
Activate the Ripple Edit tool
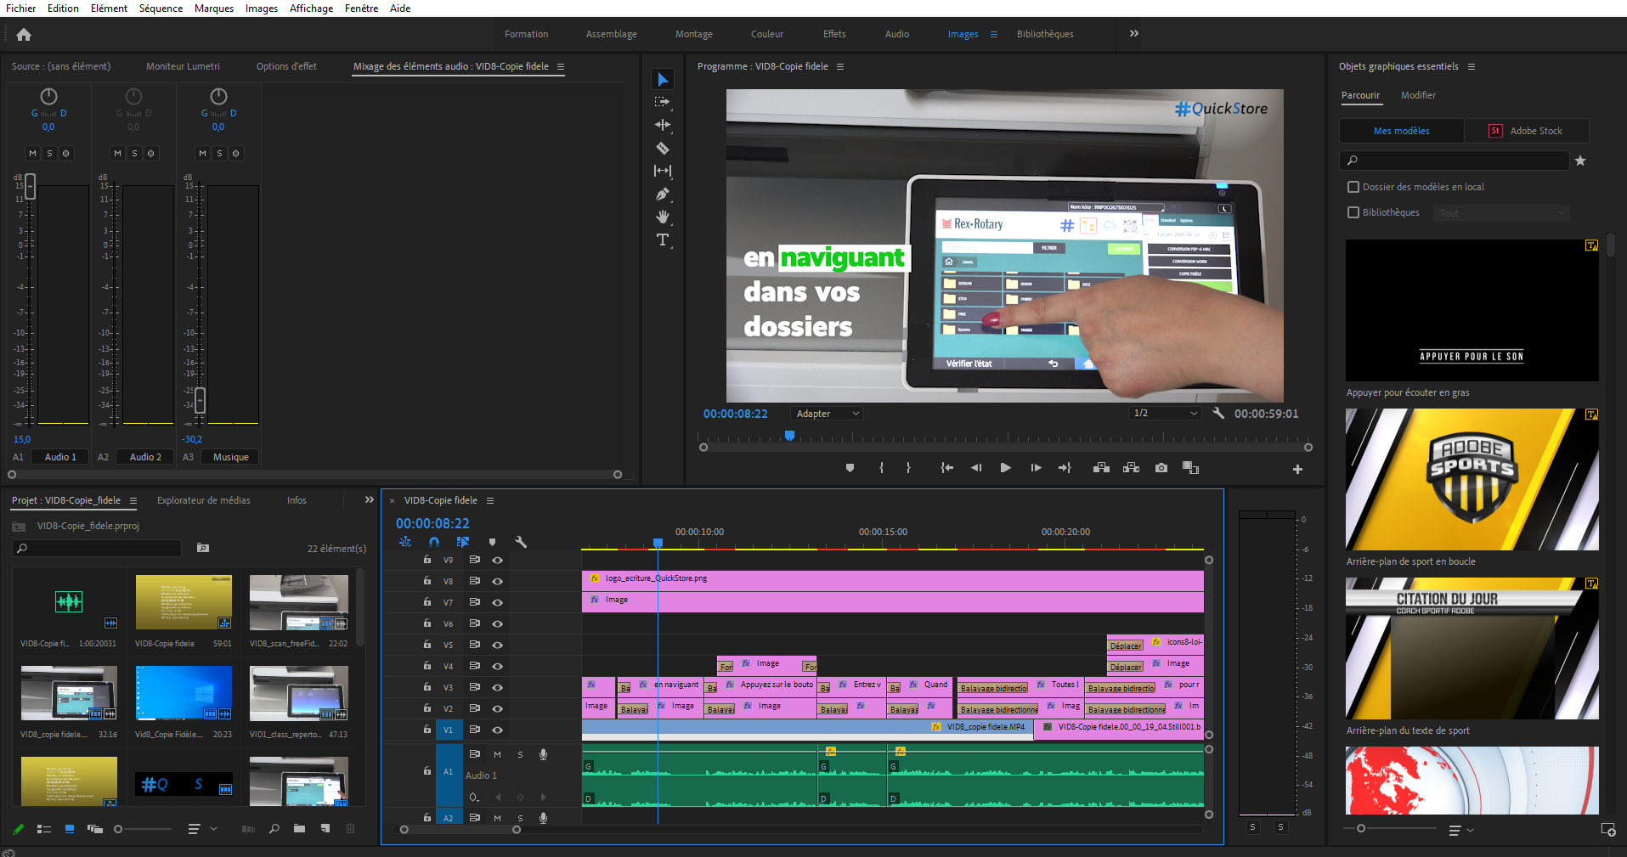tap(663, 125)
